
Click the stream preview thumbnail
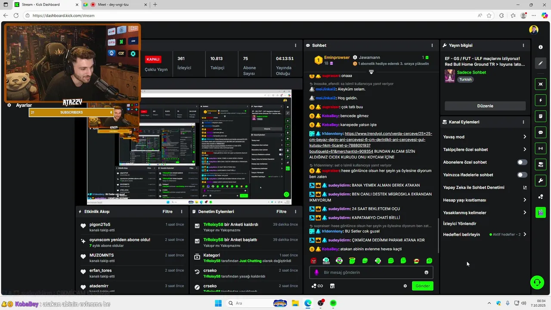189,147
